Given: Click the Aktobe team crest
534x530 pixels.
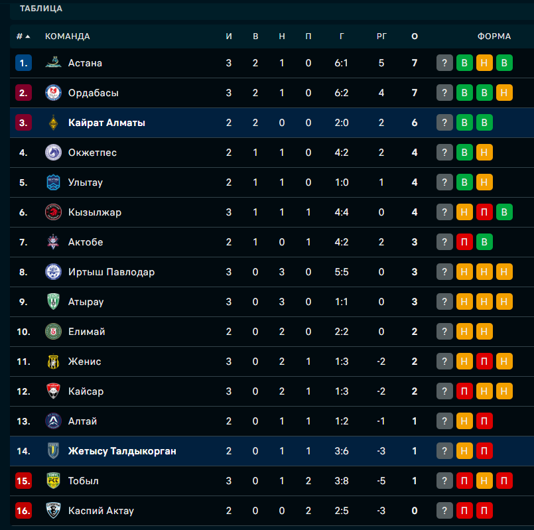Looking at the screenshot, I should pos(53,242).
